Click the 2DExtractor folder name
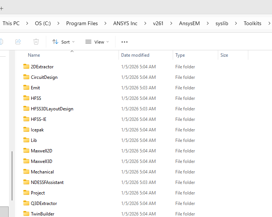The image size is (272, 217). click(42, 67)
